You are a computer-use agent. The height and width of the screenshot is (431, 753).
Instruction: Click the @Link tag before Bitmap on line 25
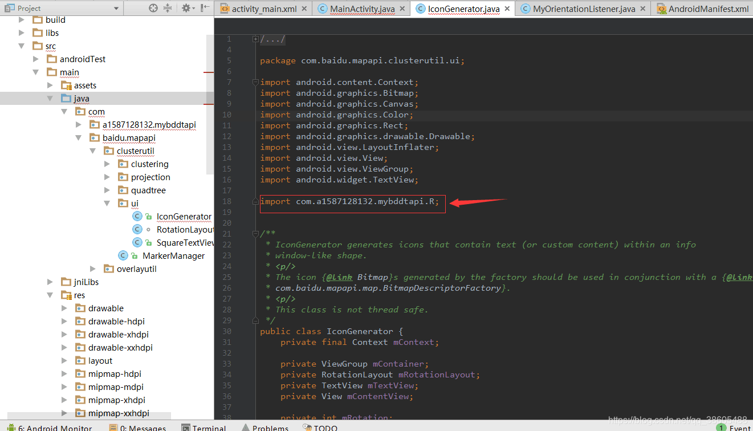coord(339,277)
